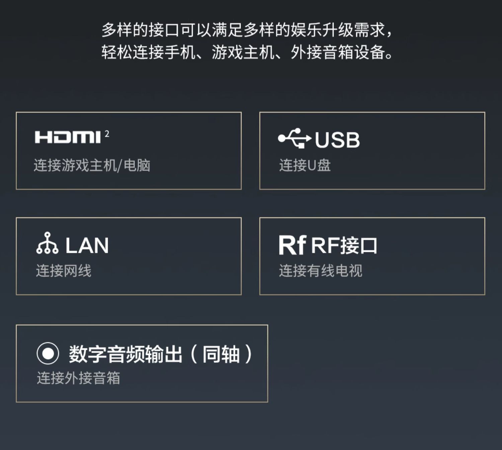Image resolution: width=502 pixels, height=450 pixels.
Task: Select the RF接口 heading
Action: (x=344, y=245)
